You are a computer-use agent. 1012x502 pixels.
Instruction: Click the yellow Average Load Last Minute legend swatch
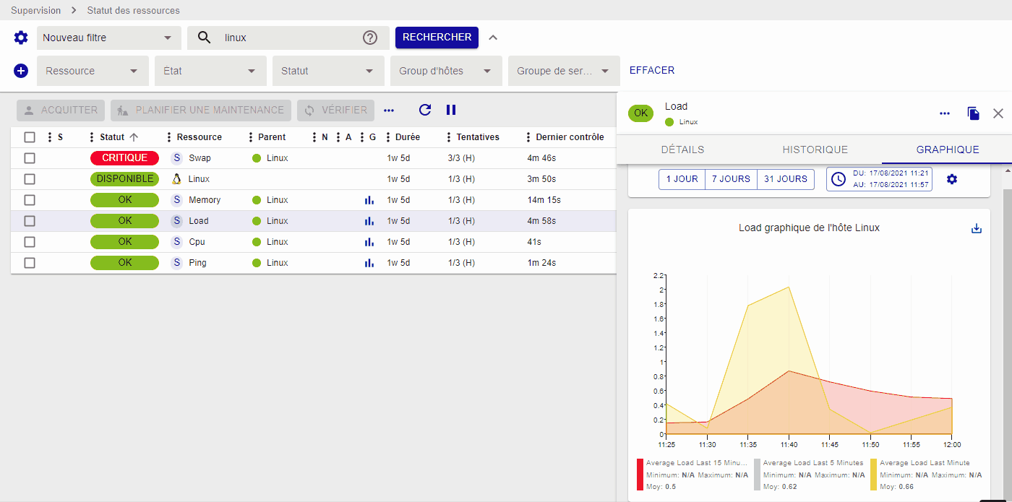pyautogui.click(x=873, y=475)
